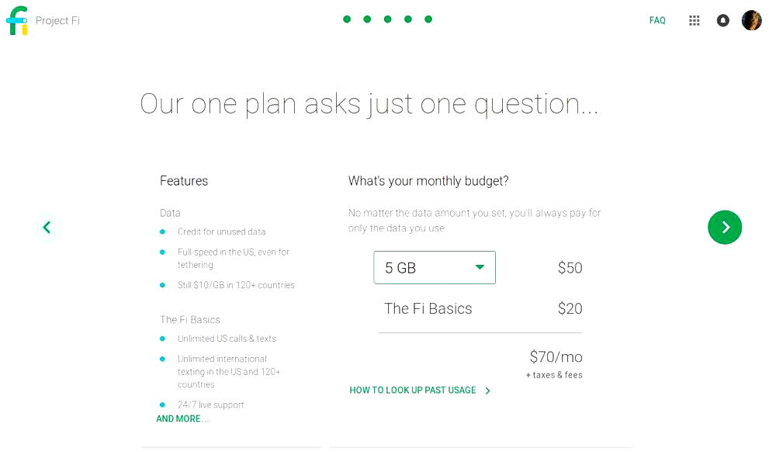The image size is (776, 452).
Task: Click the green next arrow
Action: [x=725, y=227]
